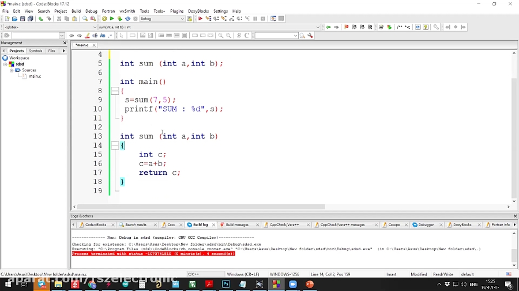Collapse the sdsd project tree node

pos(5,64)
